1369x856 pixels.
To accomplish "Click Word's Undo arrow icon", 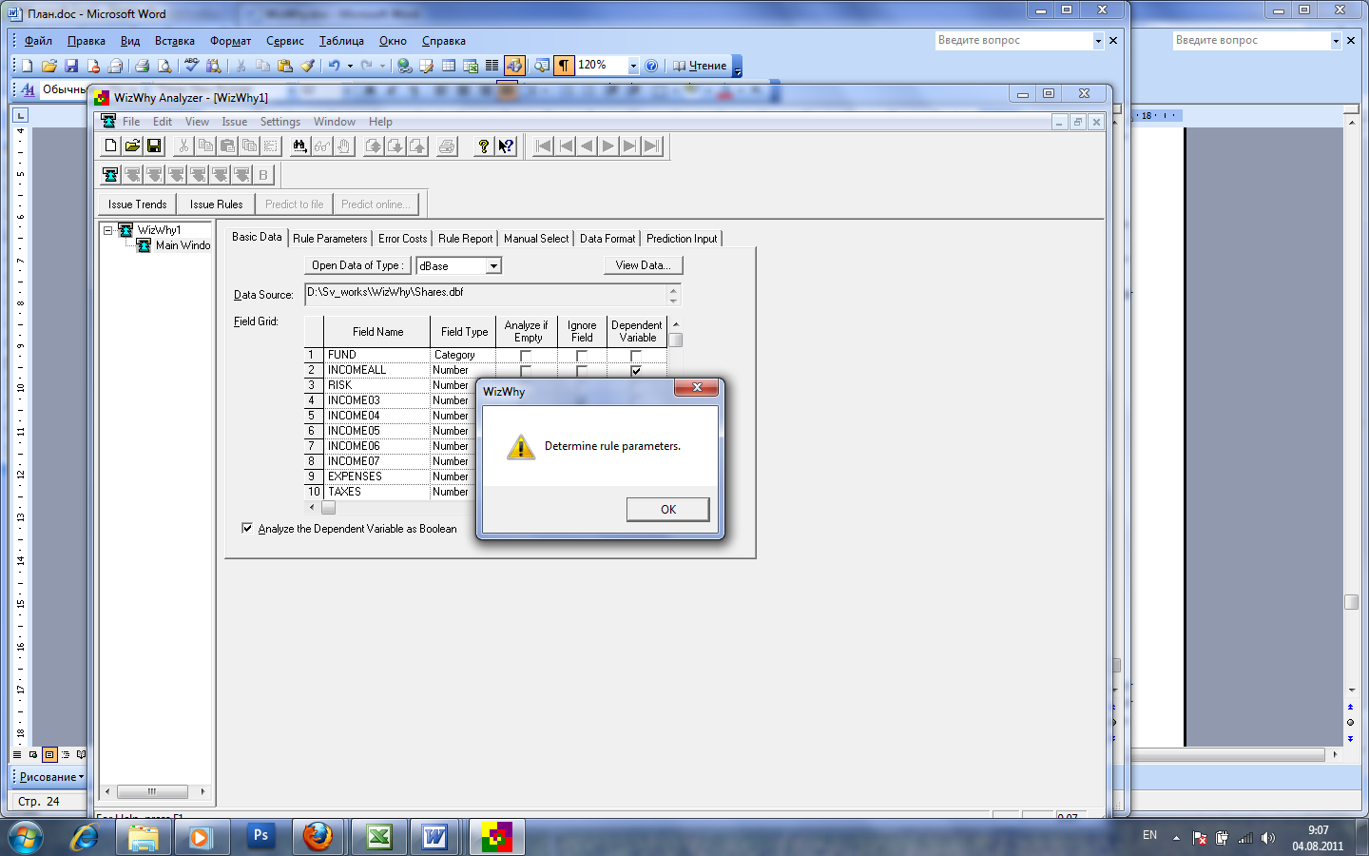I will click(335, 66).
